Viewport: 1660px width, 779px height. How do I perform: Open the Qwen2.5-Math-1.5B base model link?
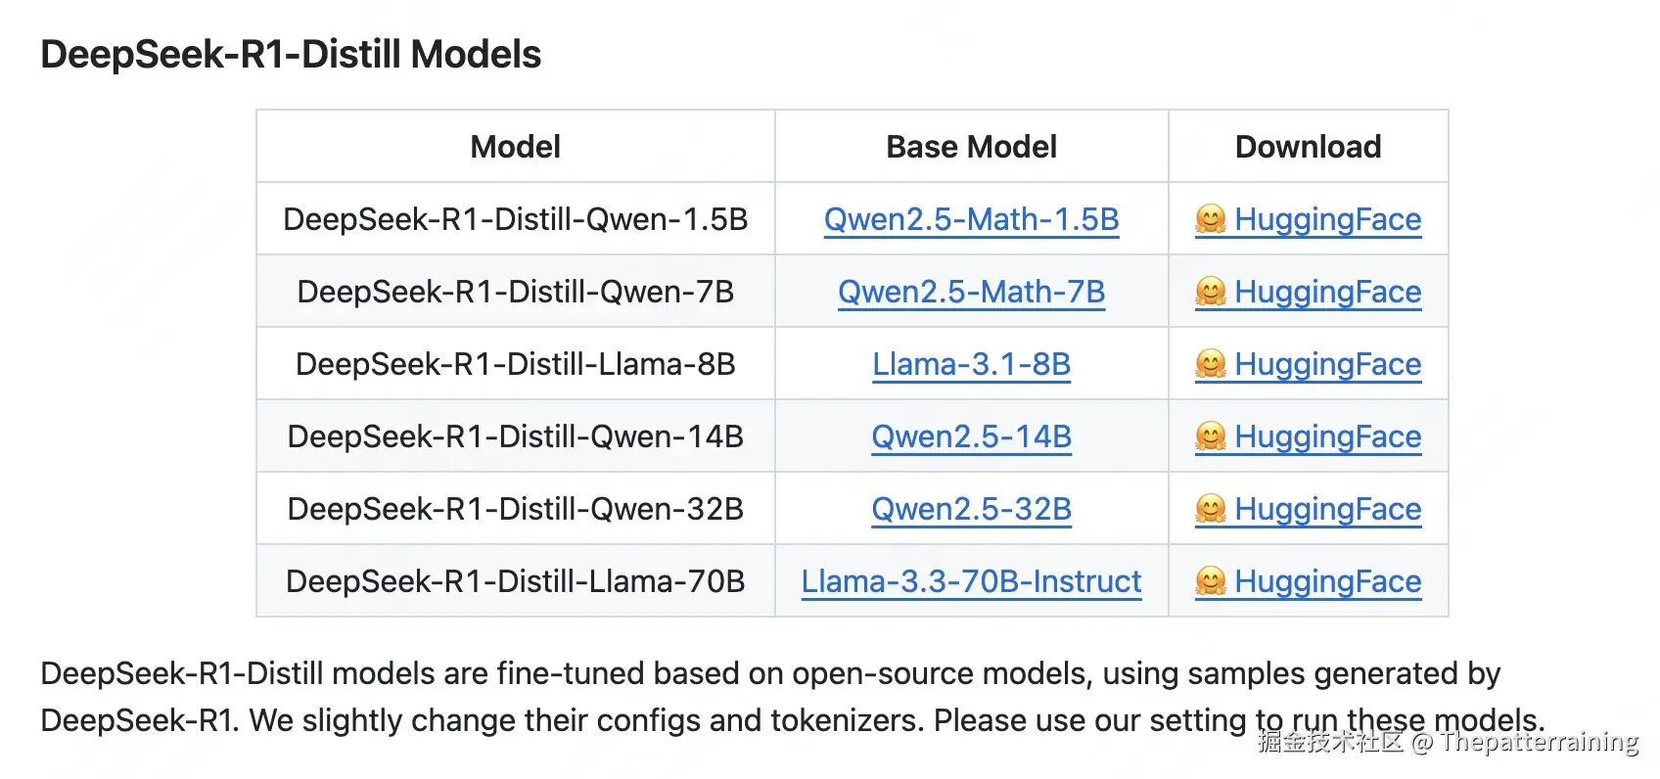tap(971, 219)
